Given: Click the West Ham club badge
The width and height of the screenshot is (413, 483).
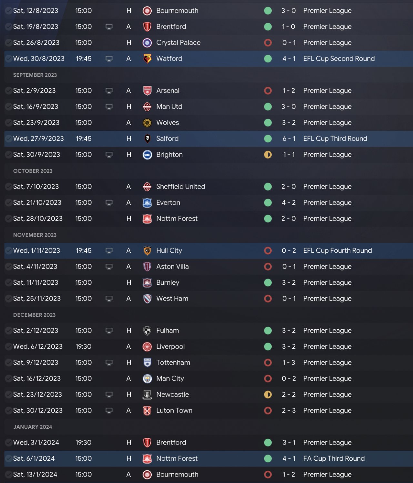Looking at the screenshot, I should pyautogui.click(x=147, y=299).
